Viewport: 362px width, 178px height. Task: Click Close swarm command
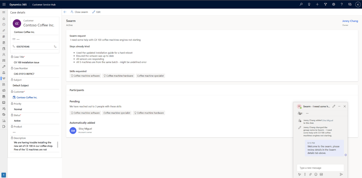79,12
